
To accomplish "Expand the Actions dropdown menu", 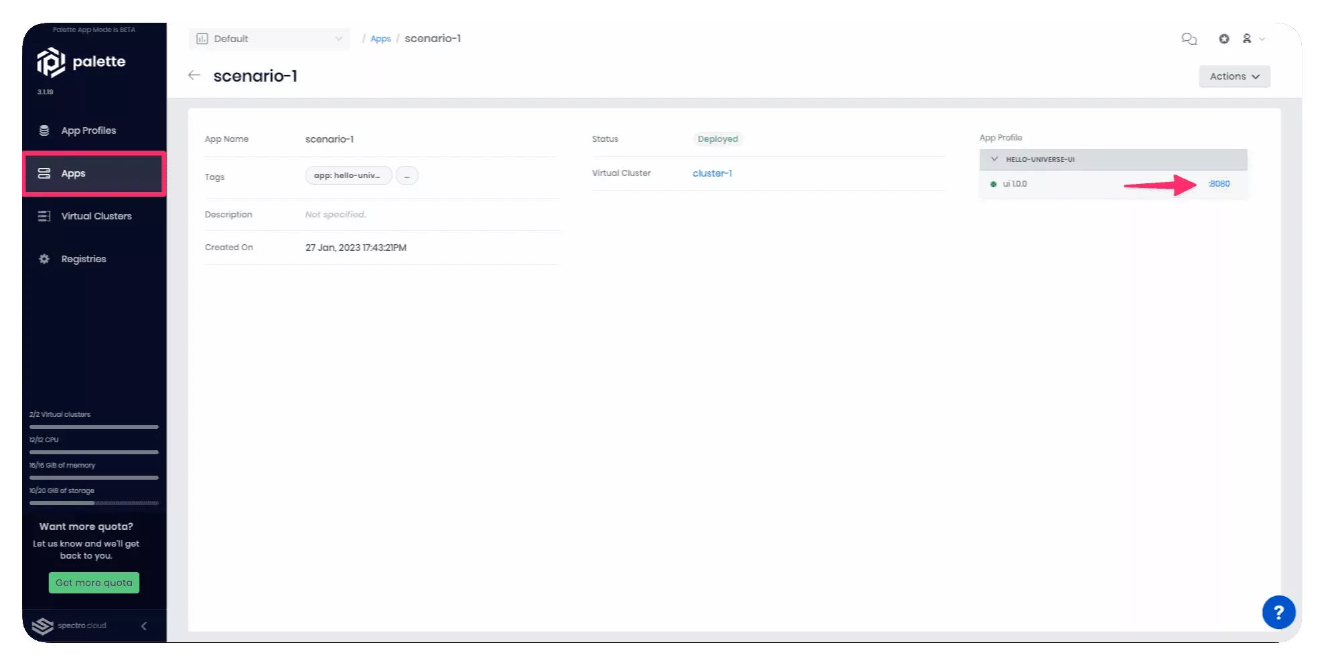I will pos(1234,76).
